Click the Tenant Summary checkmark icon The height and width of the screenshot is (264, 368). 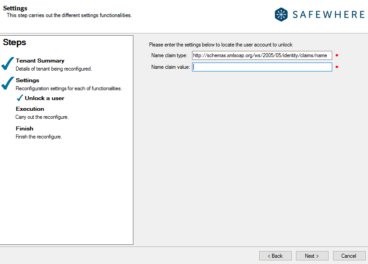(x=8, y=64)
